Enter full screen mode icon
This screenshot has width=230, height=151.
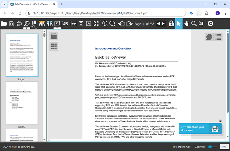pos(96,24)
